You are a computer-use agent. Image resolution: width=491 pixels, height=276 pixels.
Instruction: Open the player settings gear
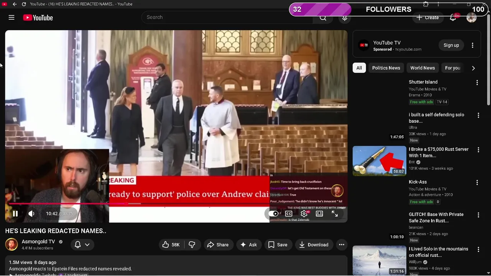(x=304, y=214)
